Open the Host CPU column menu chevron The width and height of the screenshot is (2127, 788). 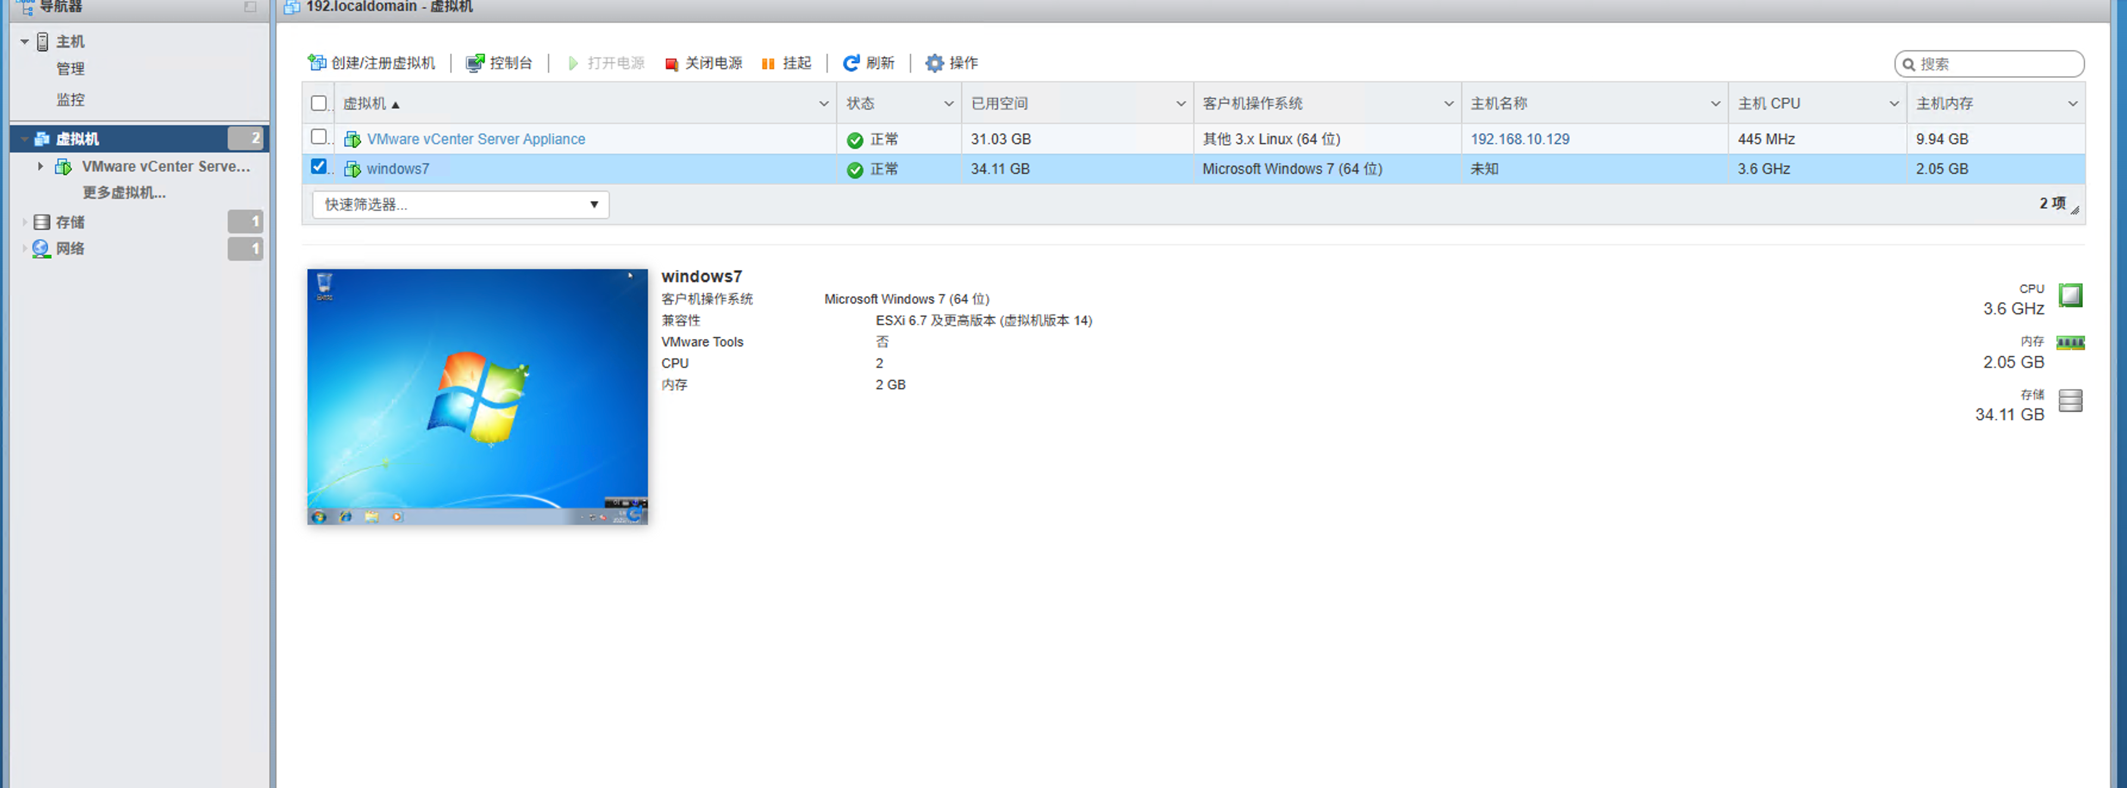tap(1894, 103)
